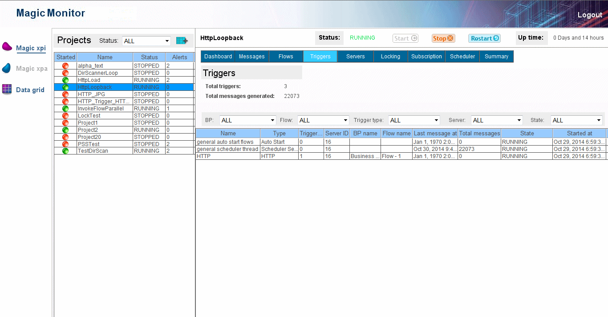Sort projects by Name column header
The width and height of the screenshot is (608, 317).
point(105,57)
